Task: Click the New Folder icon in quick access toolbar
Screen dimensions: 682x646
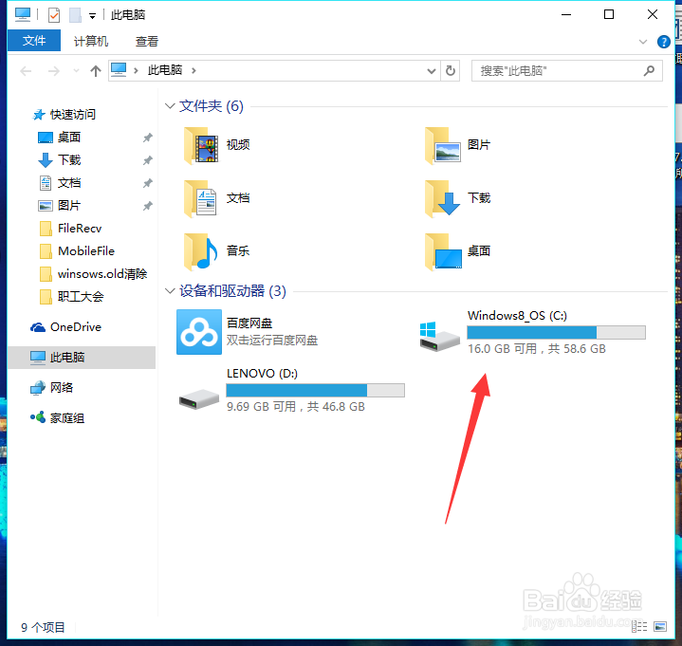Action: pyautogui.click(x=75, y=15)
